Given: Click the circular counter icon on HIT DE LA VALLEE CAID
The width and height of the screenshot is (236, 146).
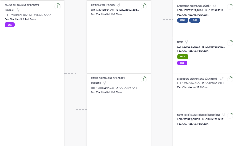Looking at the screenshot, I should (x=144, y=6).
